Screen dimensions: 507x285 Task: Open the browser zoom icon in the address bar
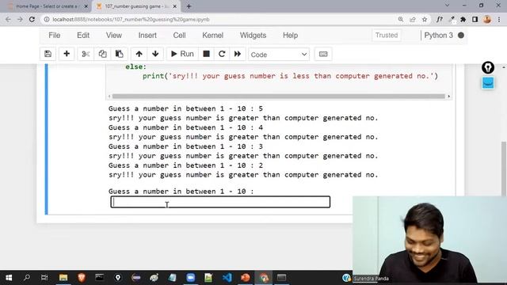tap(401, 19)
